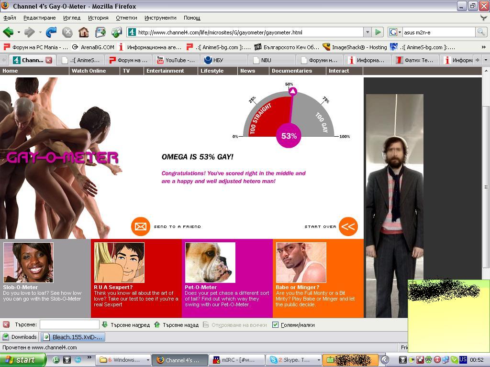Expand hidden tray icons with the round arrow

click(x=385, y=360)
